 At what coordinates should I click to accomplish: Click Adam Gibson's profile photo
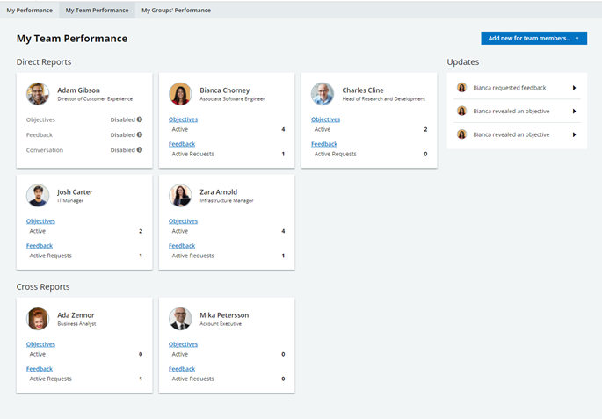(38, 94)
